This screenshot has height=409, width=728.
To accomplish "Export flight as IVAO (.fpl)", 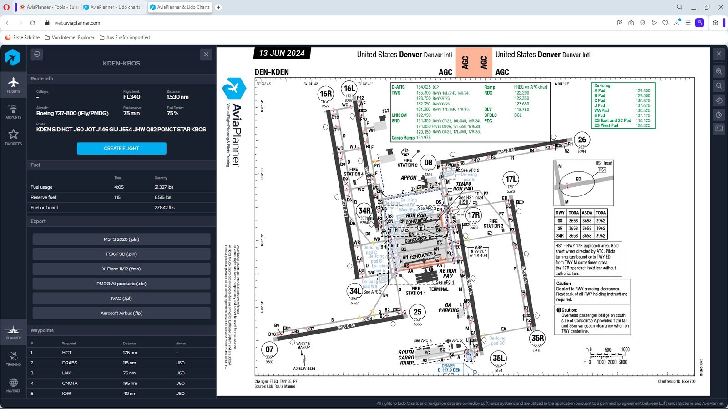I will [x=121, y=299].
